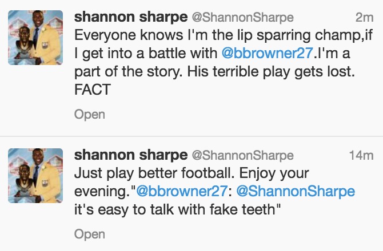Click the 14m timestamp

(x=361, y=155)
